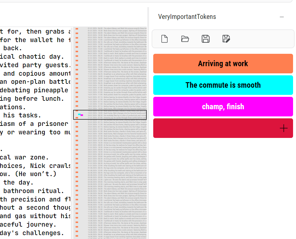
Task: Click the cyan marker in the minimap
Action: click(79, 114)
